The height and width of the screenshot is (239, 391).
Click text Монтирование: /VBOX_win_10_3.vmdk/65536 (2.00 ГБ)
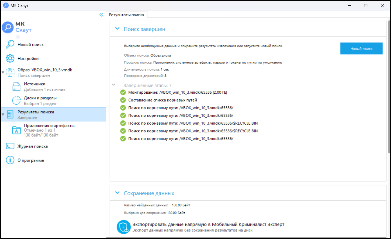click(x=178, y=92)
